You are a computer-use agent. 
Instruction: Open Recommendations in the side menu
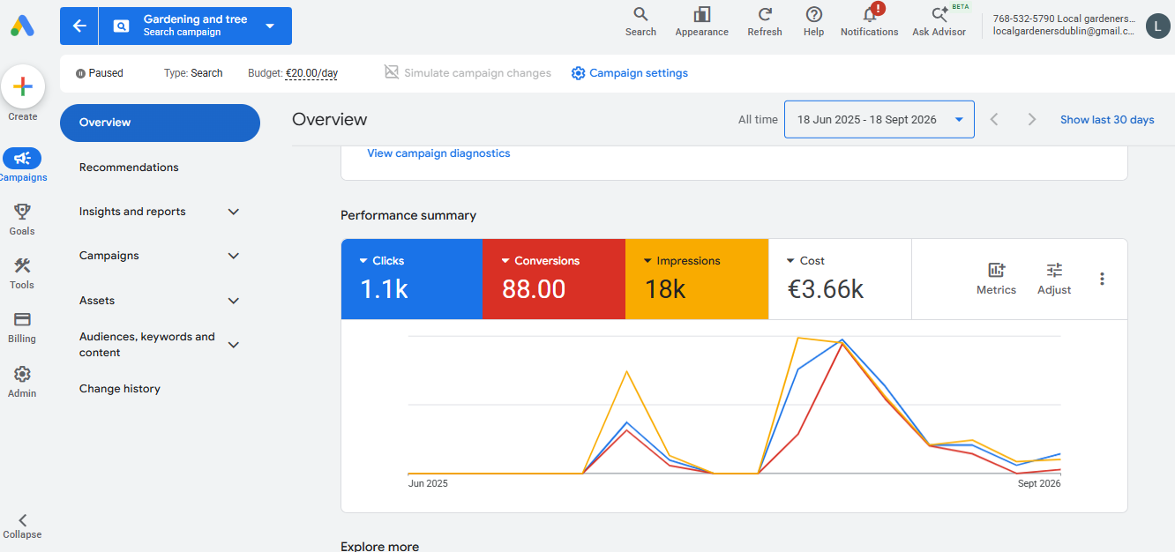pyautogui.click(x=129, y=168)
